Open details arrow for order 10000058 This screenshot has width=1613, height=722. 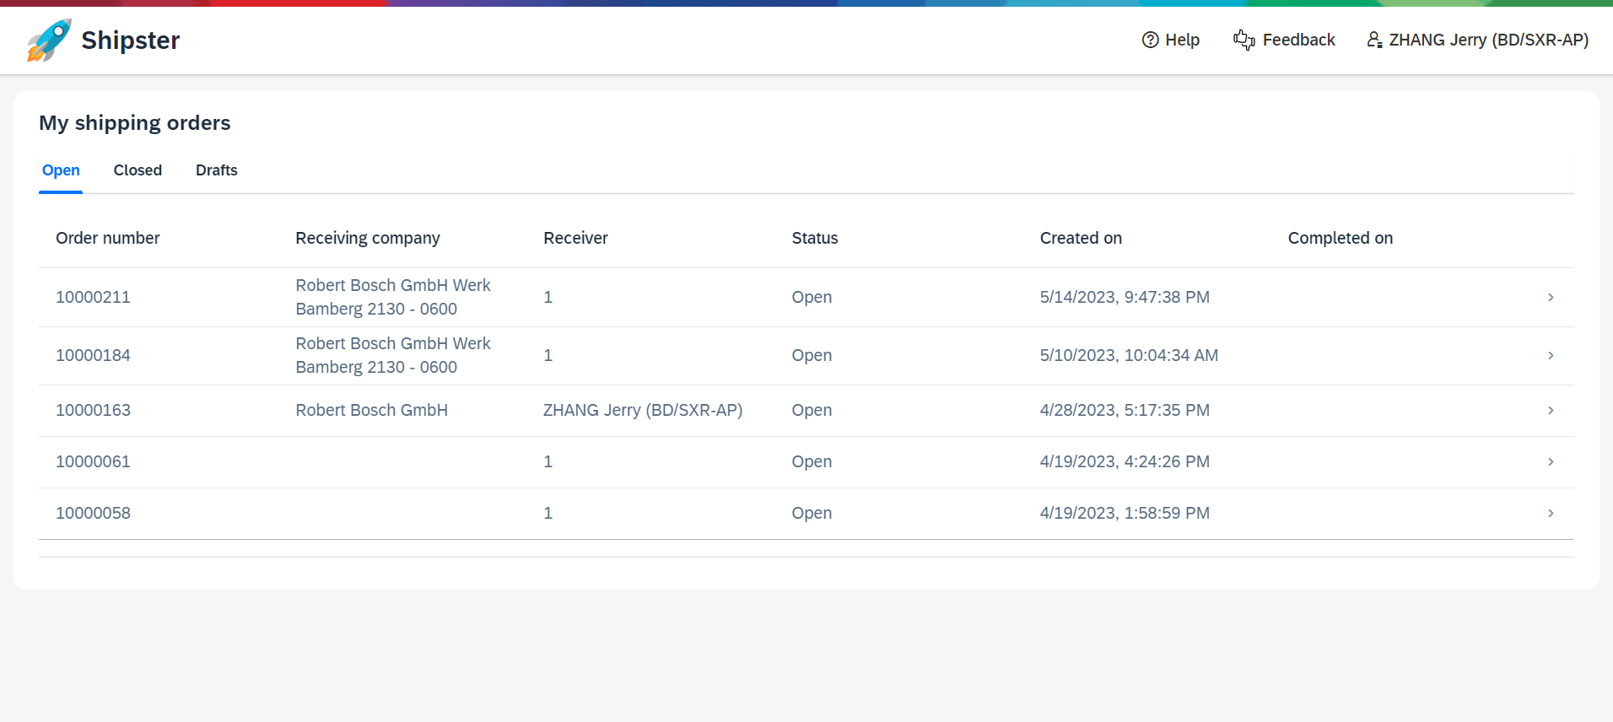pyautogui.click(x=1551, y=513)
